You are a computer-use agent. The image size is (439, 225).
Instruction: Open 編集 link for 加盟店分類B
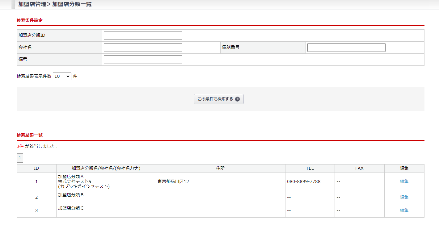[404, 197]
